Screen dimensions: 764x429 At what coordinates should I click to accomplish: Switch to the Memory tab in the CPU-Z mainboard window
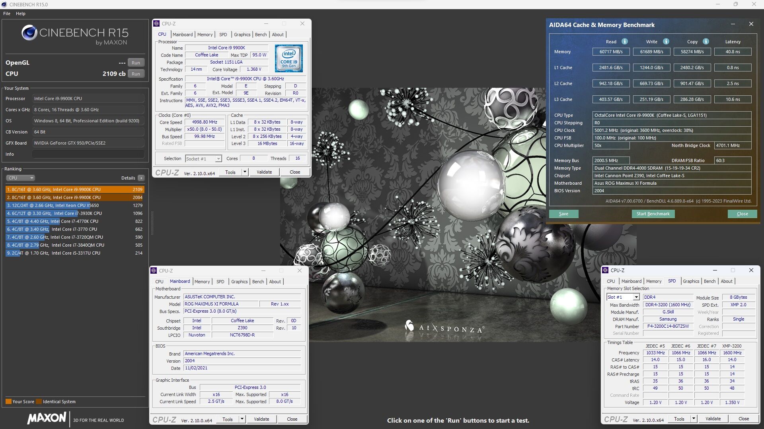[202, 282]
